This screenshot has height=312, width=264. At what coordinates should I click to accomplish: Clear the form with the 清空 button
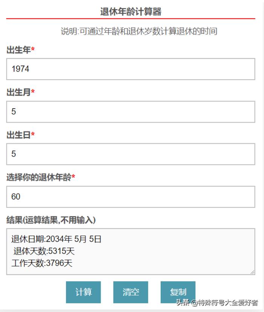point(131,292)
